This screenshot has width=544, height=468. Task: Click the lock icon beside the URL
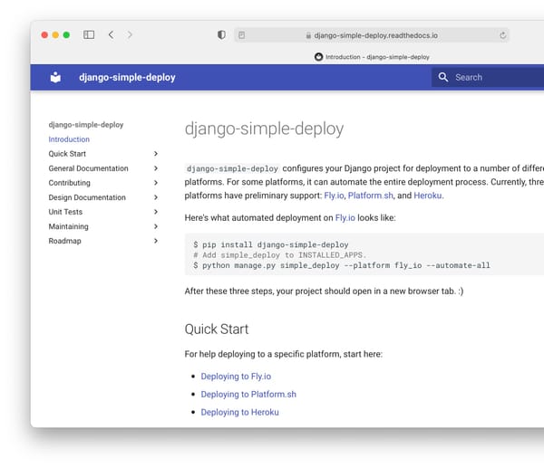pos(308,35)
